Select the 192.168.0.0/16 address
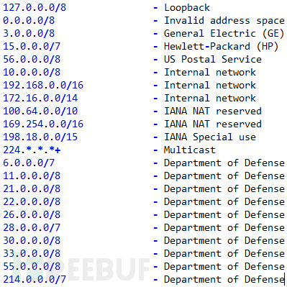This screenshot has height=287, width=287. tap(43, 86)
